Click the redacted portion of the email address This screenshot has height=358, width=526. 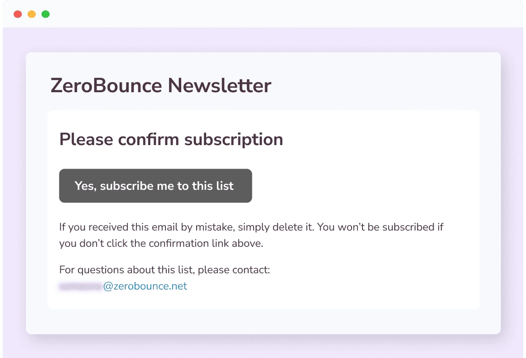pos(80,286)
